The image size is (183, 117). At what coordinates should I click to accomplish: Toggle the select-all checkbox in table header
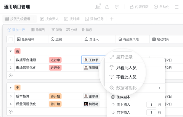click(11, 39)
